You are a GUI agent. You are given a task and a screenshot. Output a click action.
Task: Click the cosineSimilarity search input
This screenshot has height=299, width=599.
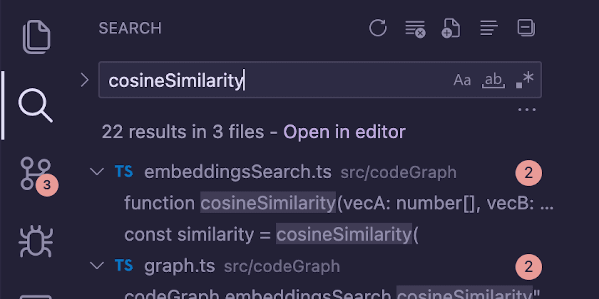pos(271,80)
